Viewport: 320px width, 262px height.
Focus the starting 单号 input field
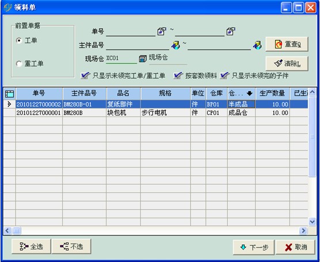[131, 32]
